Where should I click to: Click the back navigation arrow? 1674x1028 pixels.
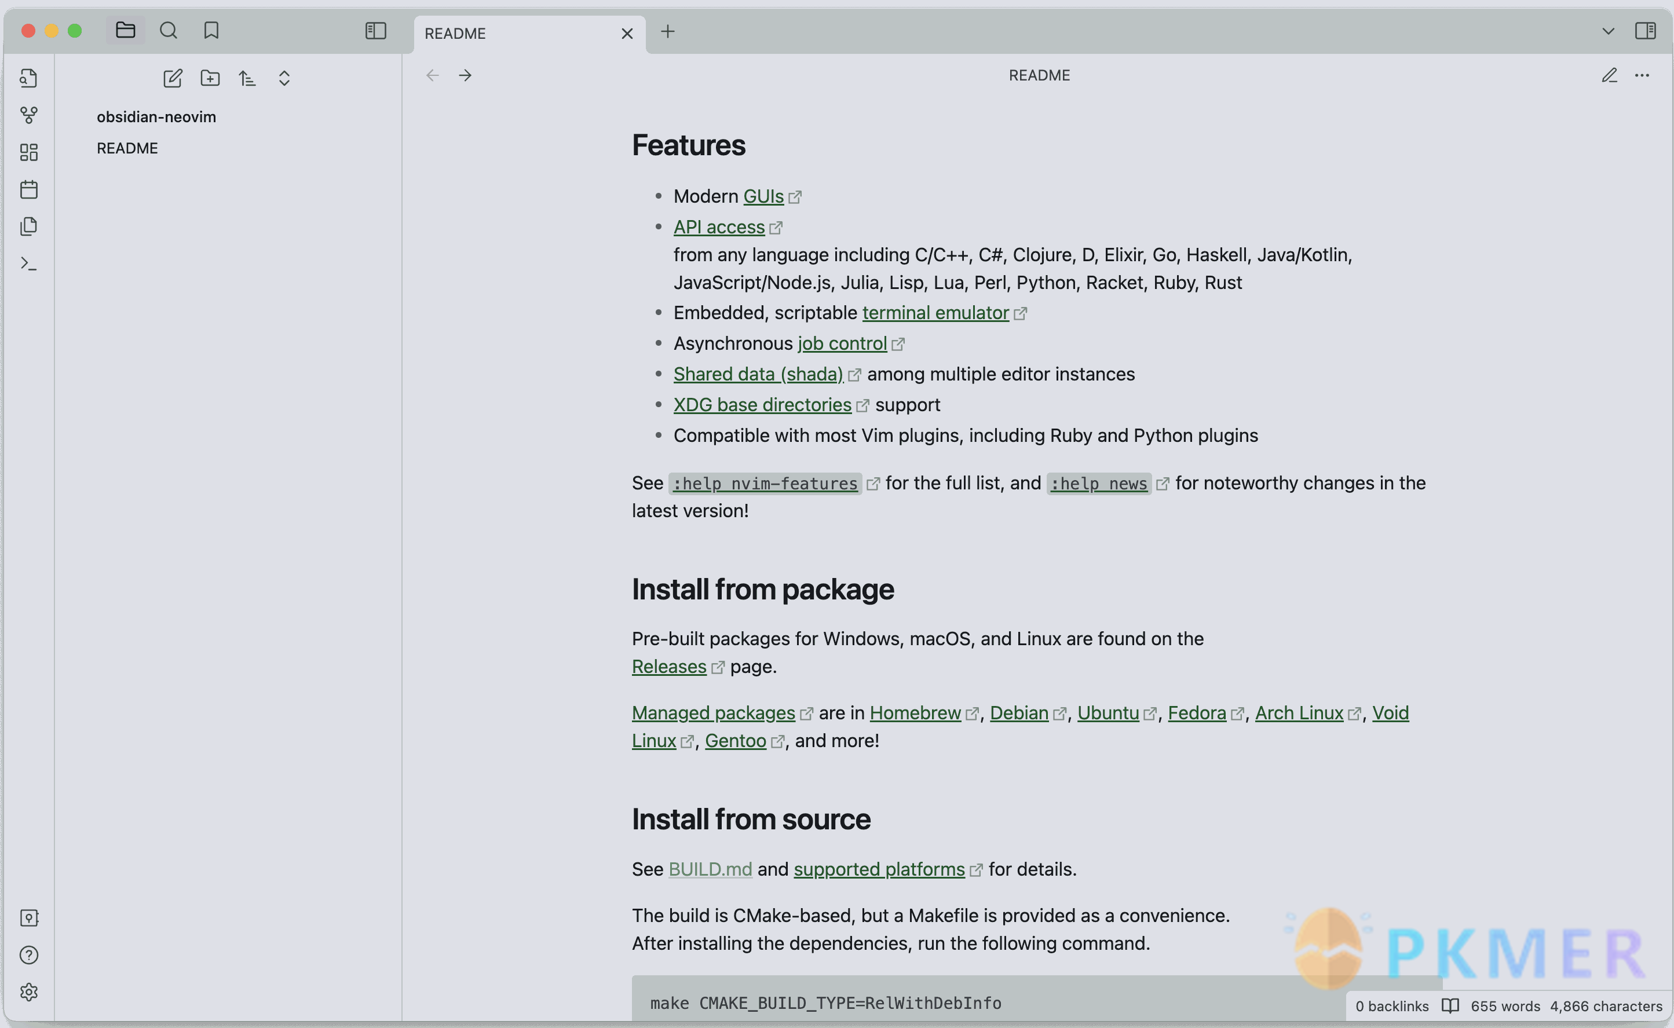click(433, 74)
